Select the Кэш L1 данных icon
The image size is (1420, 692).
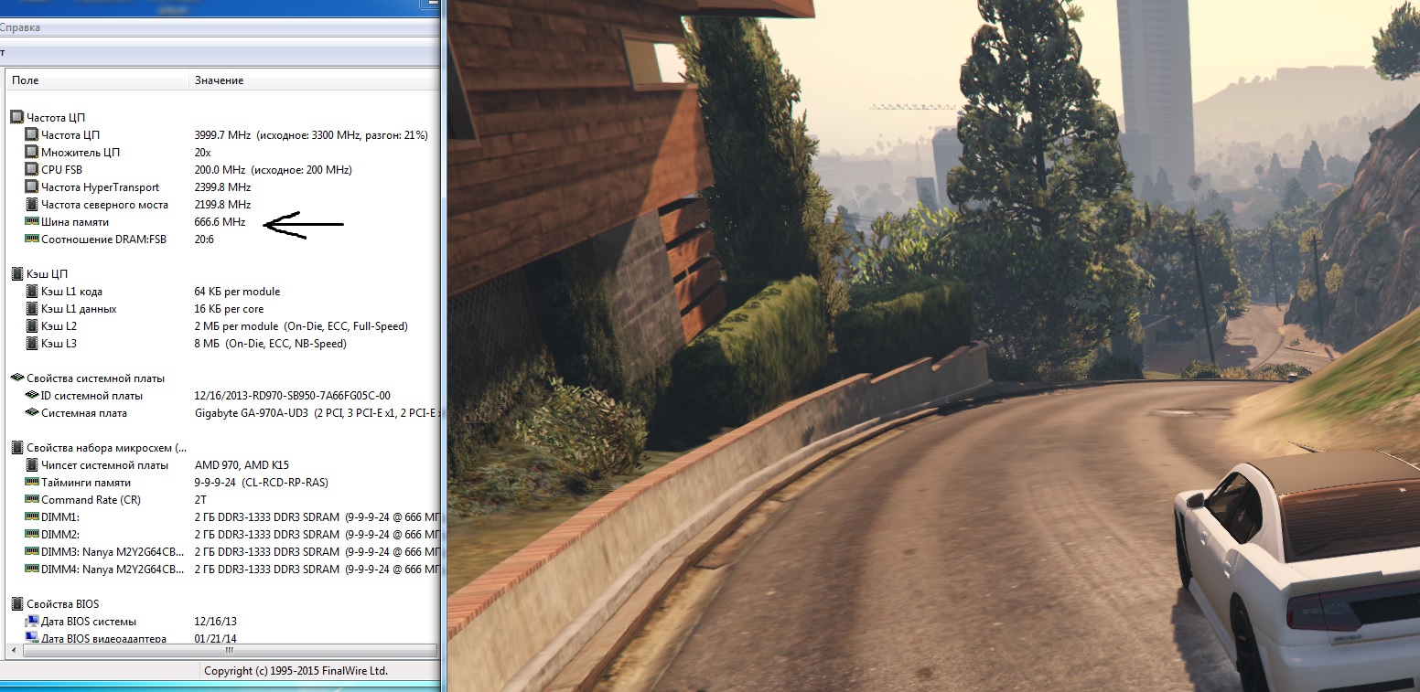click(31, 309)
